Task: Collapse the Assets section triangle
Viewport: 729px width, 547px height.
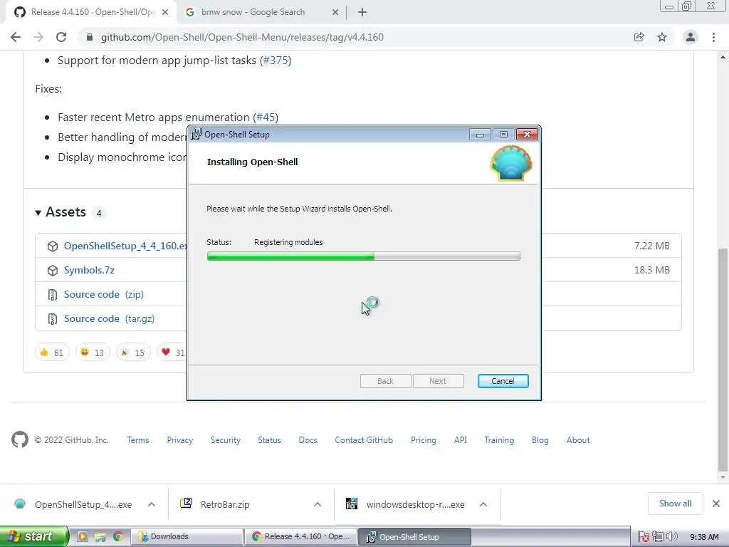Action: pyautogui.click(x=38, y=212)
